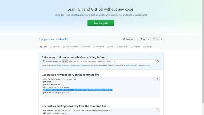Switch to the Code tab
This screenshot has width=204, height=115.
pos(43,47)
